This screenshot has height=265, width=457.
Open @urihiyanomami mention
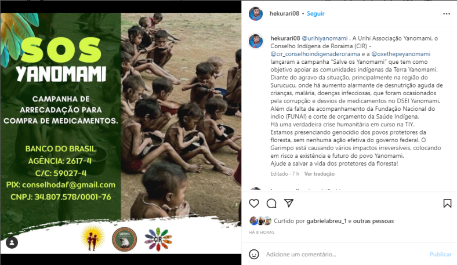[325, 38]
